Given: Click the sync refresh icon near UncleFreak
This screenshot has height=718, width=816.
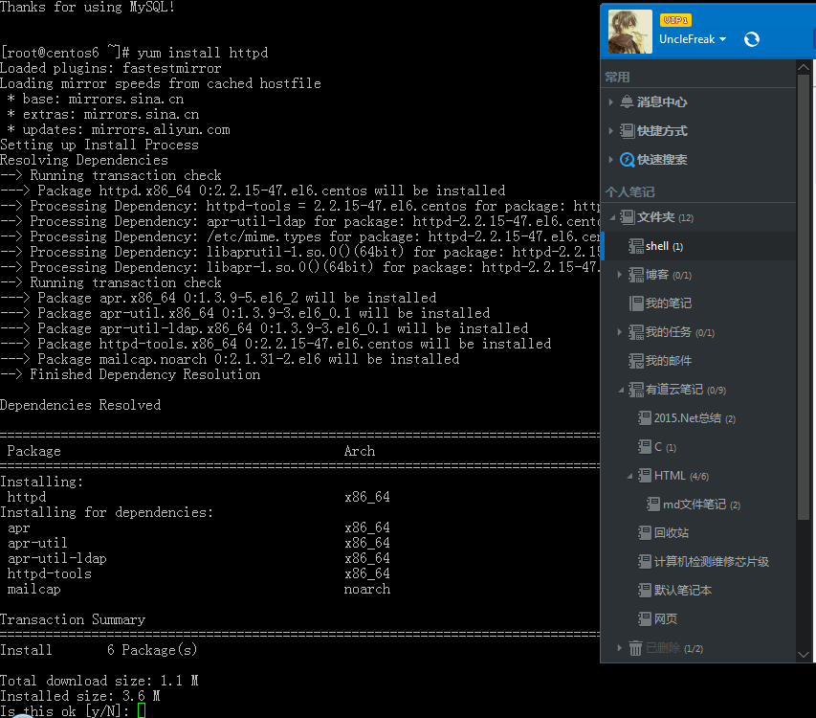Looking at the screenshot, I should [x=752, y=39].
